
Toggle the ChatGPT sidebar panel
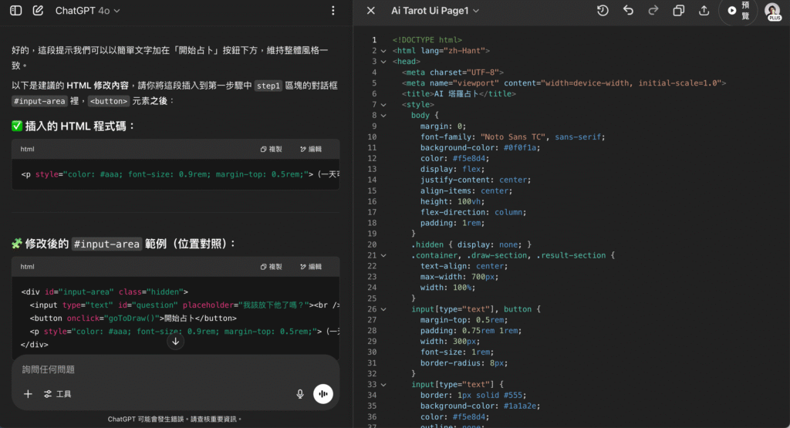(15, 11)
